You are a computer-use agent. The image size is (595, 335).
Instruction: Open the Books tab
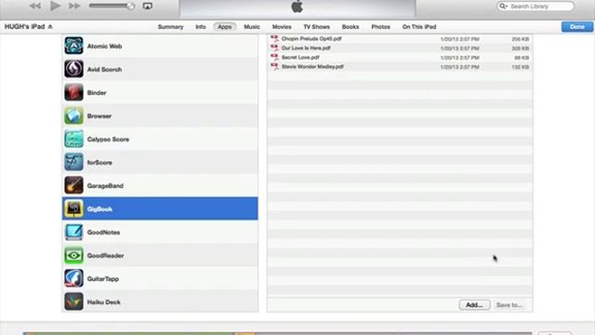350,27
